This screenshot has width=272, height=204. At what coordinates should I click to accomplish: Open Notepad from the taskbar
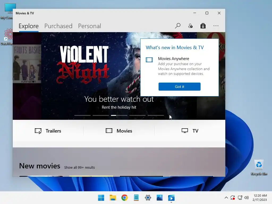(136, 198)
